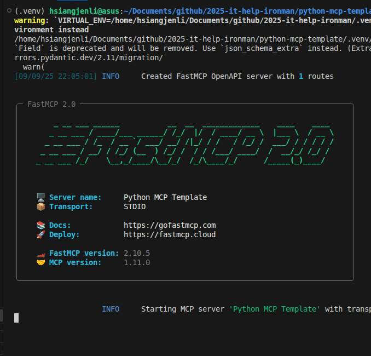Click the 'FastMCP 2.0' box title
Screen dimensions: 371x356
[51, 104]
